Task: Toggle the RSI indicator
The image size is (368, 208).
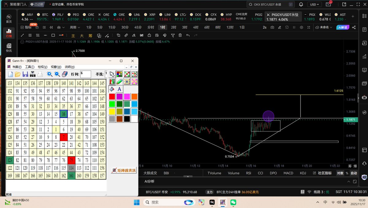Action: click(x=248, y=173)
